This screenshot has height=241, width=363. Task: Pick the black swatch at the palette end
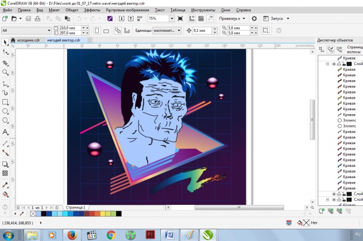tap(119, 214)
